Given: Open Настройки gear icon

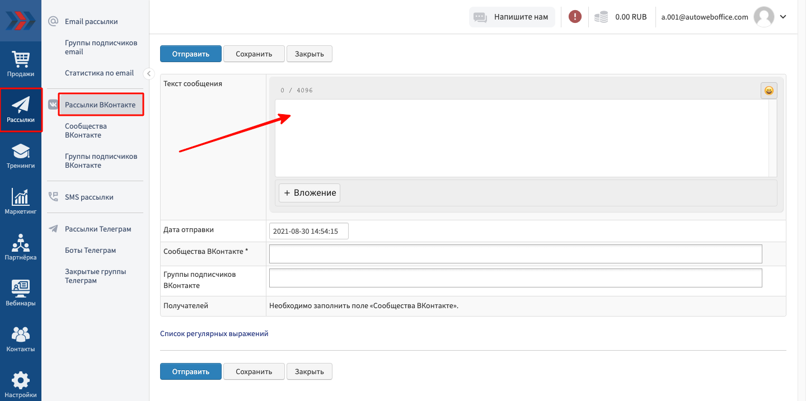Looking at the screenshot, I should point(21,385).
